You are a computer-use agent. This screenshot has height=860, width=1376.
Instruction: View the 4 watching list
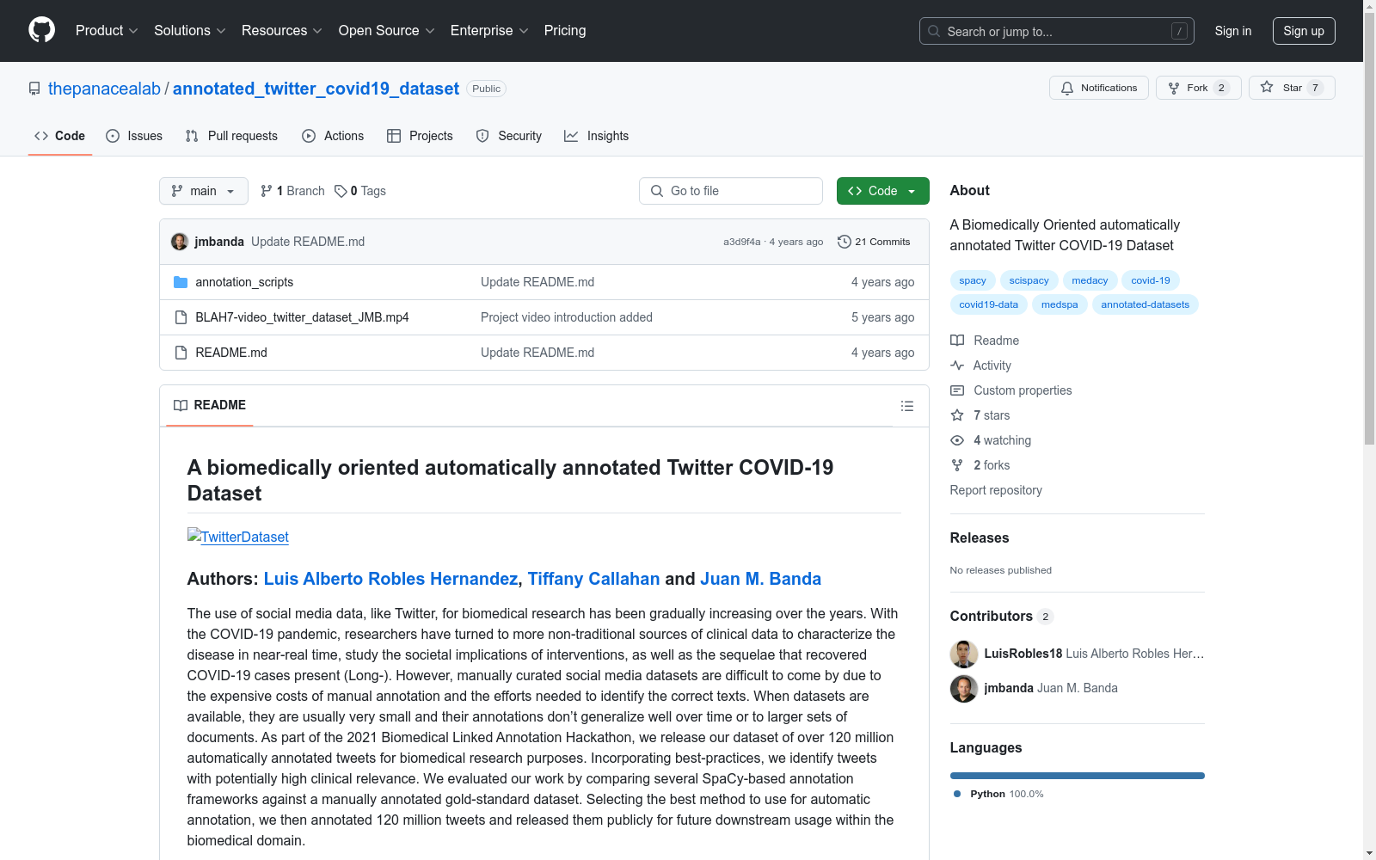pyautogui.click(x=992, y=440)
